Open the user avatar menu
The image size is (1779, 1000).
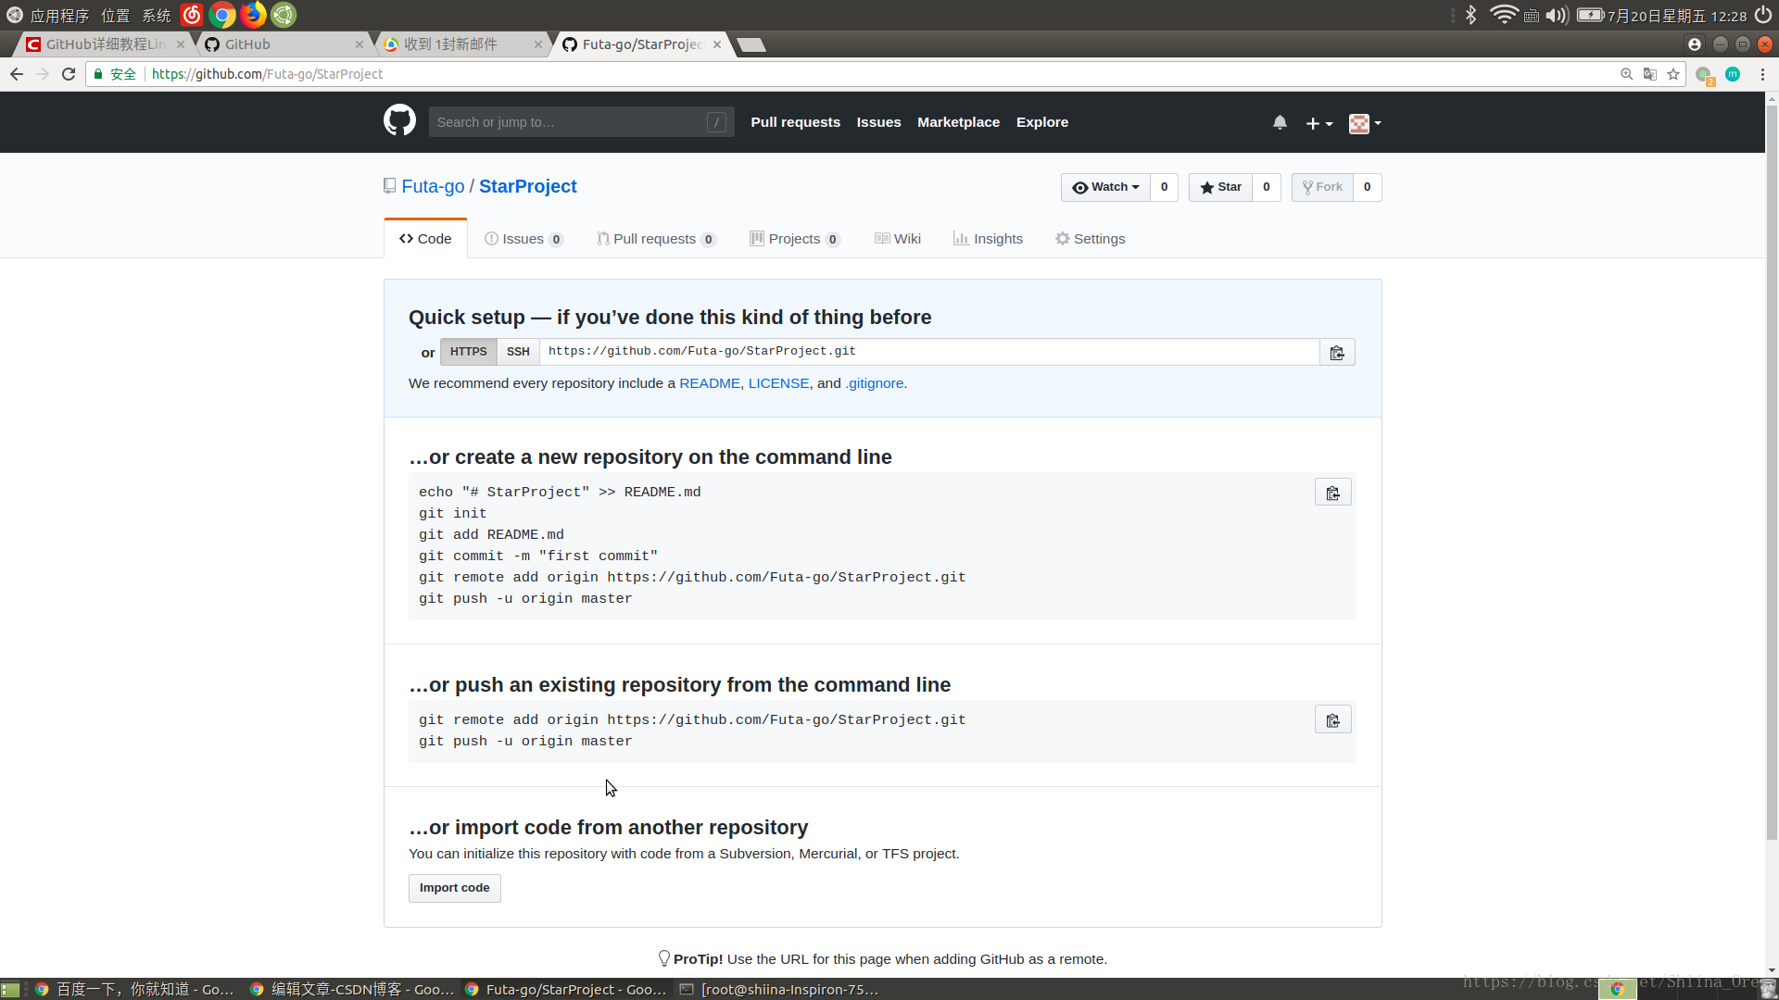click(1365, 123)
